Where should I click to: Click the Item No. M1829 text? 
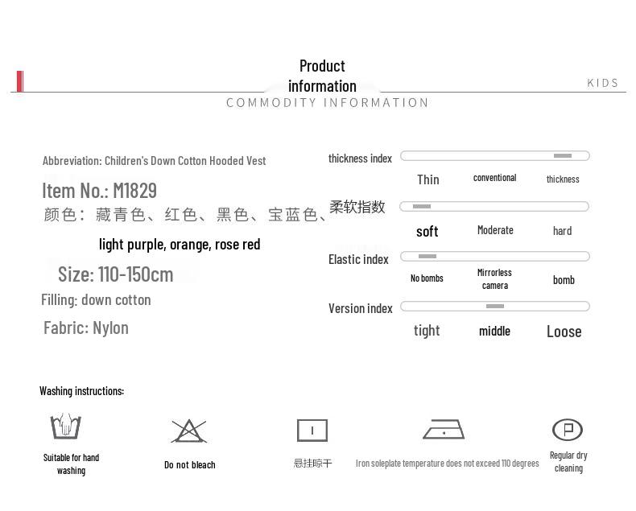[x=99, y=191]
